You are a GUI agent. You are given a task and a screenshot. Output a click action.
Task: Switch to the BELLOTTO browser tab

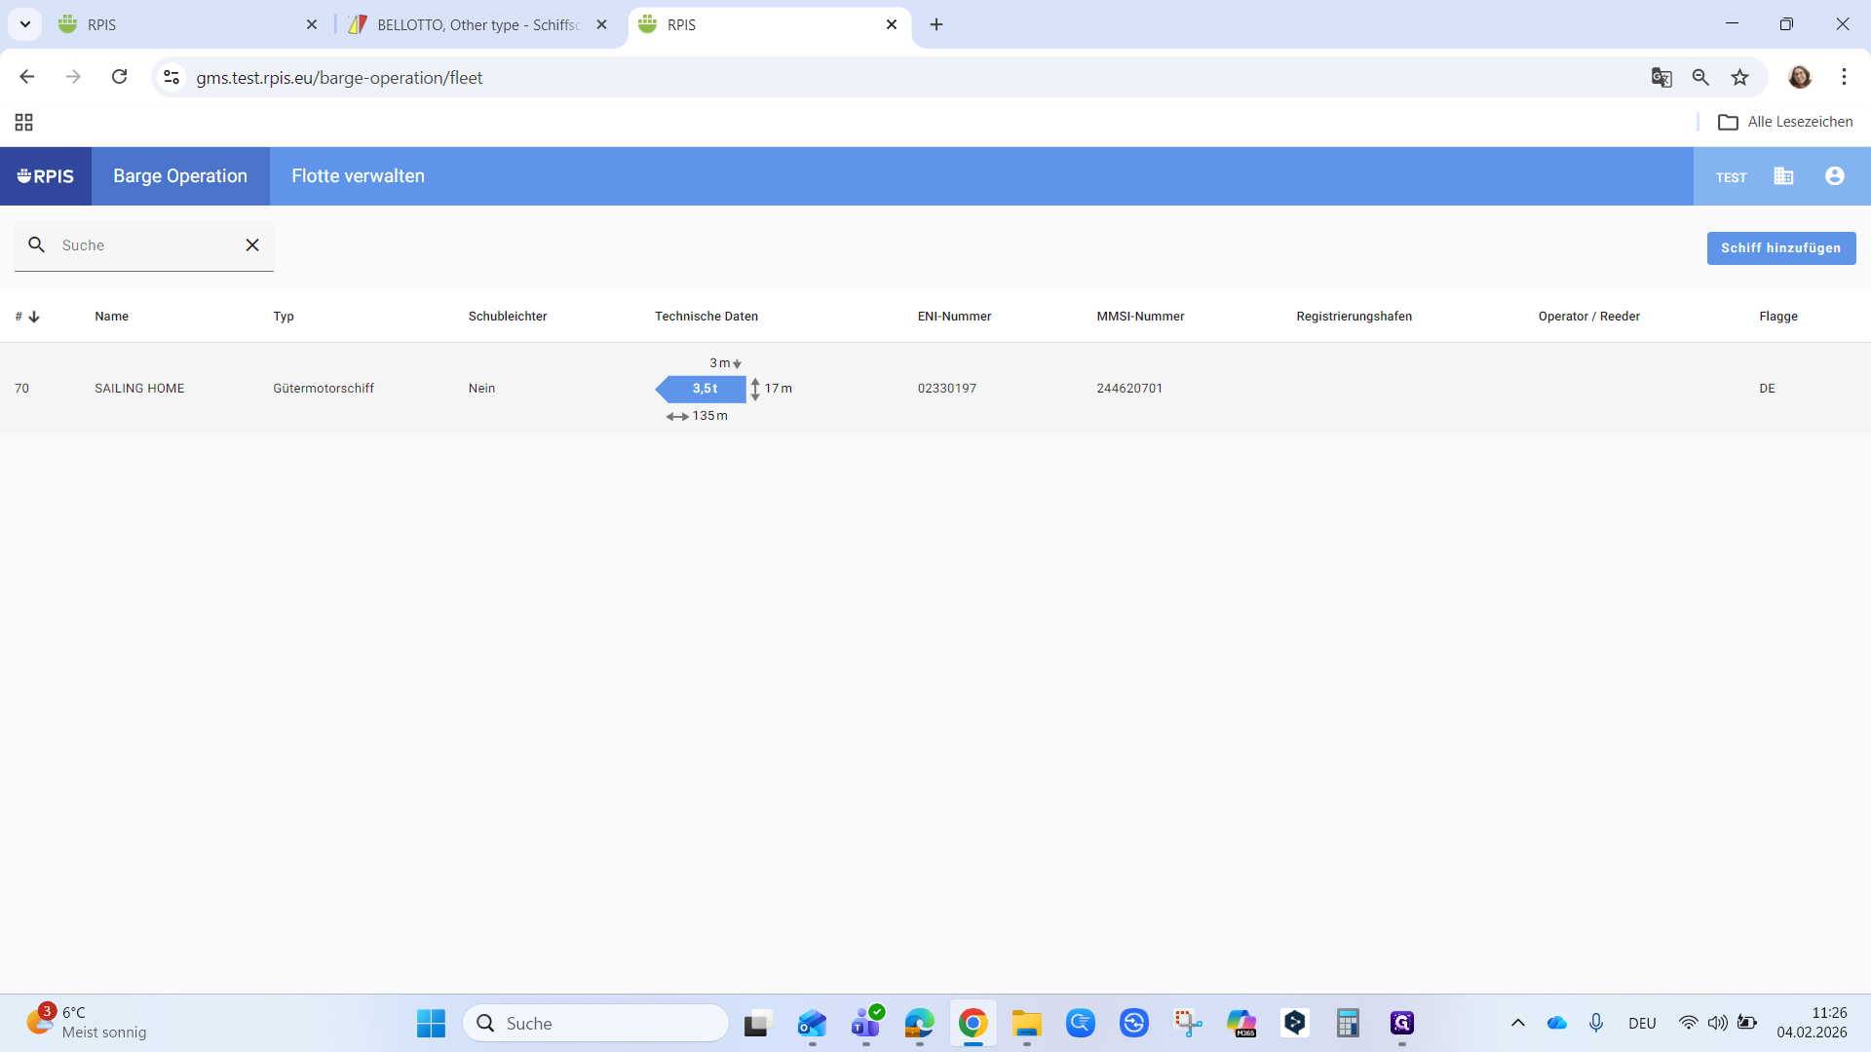tap(477, 24)
